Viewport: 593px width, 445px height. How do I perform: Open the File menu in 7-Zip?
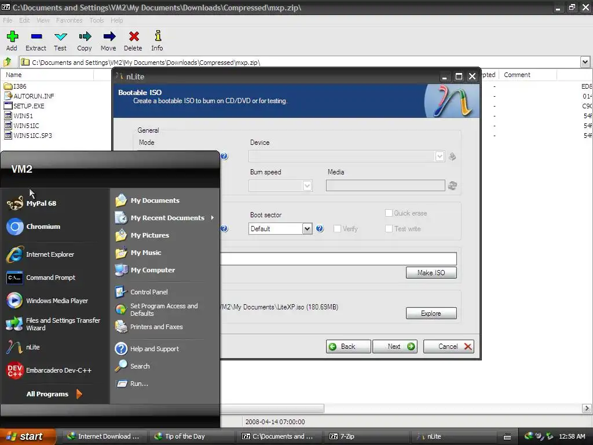tap(8, 20)
